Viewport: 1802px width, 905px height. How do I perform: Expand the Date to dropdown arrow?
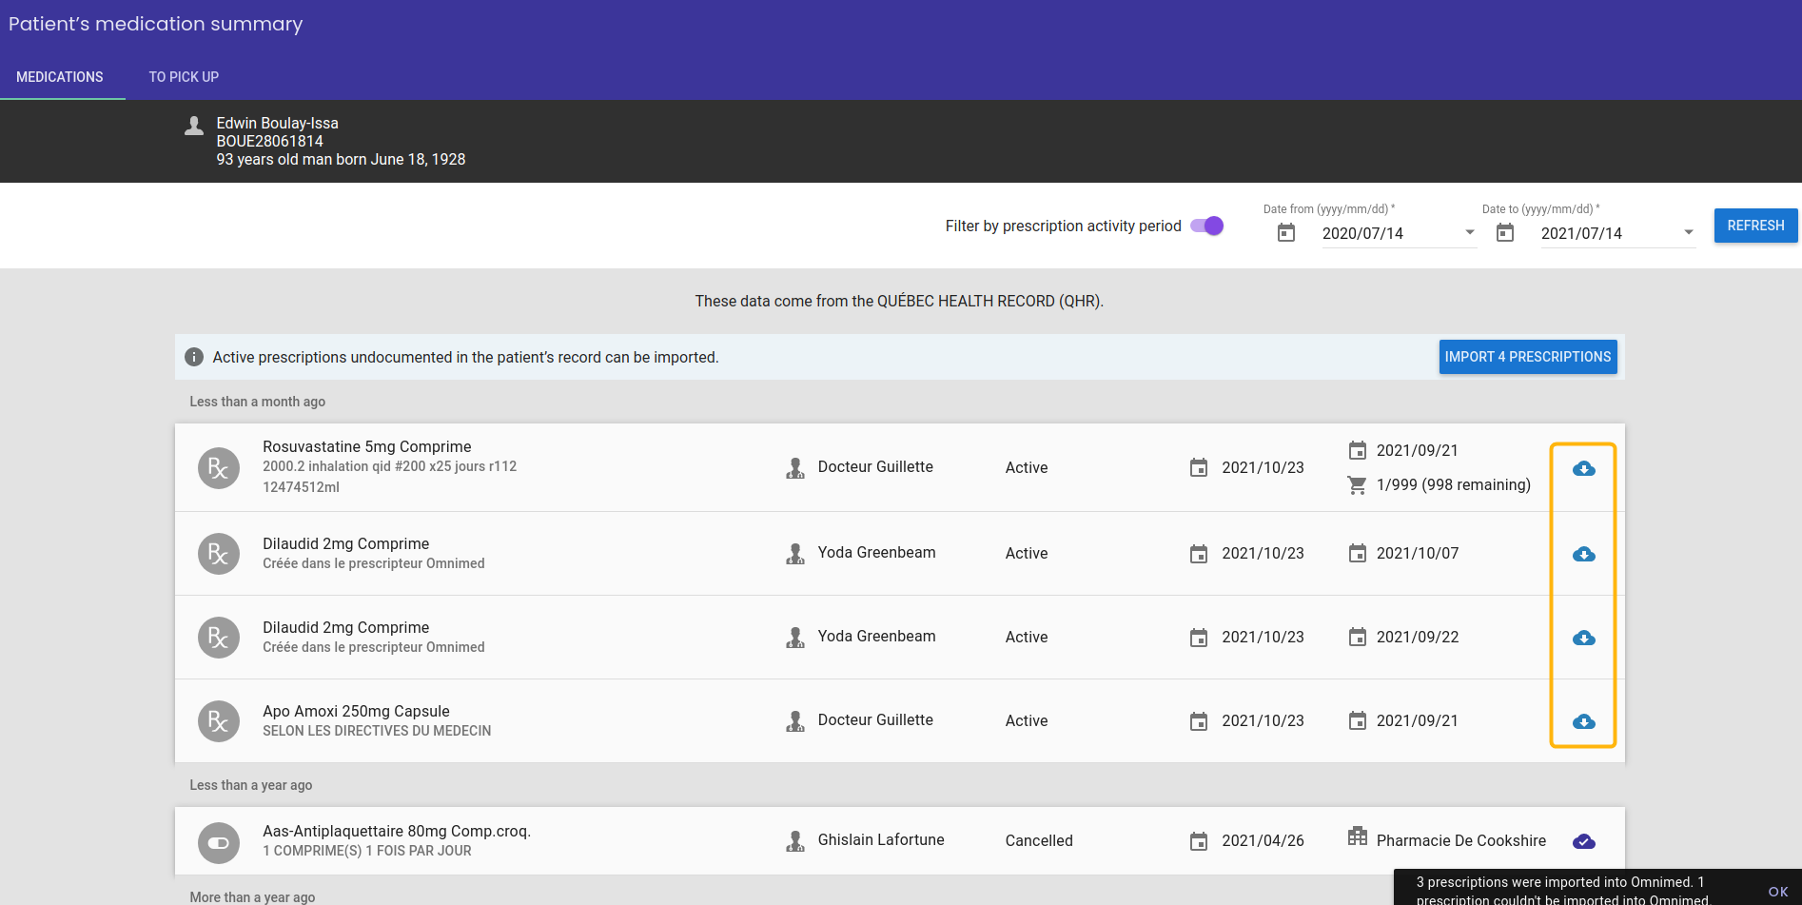pos(1689,232)
